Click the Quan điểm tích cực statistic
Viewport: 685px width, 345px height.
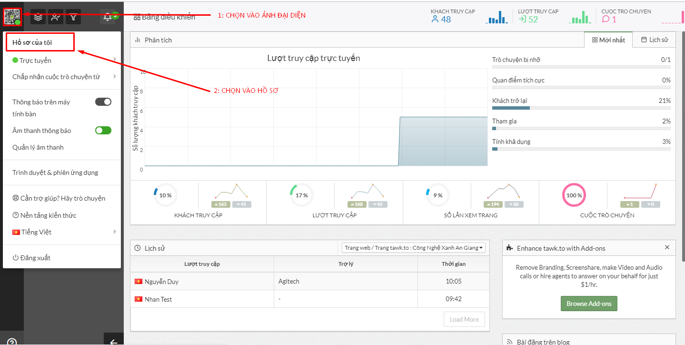click(x=581, y=82)
